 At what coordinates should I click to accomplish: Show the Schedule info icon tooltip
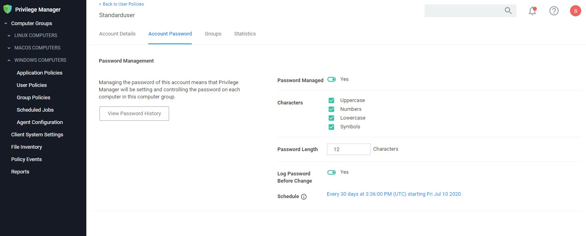(304, 197)
